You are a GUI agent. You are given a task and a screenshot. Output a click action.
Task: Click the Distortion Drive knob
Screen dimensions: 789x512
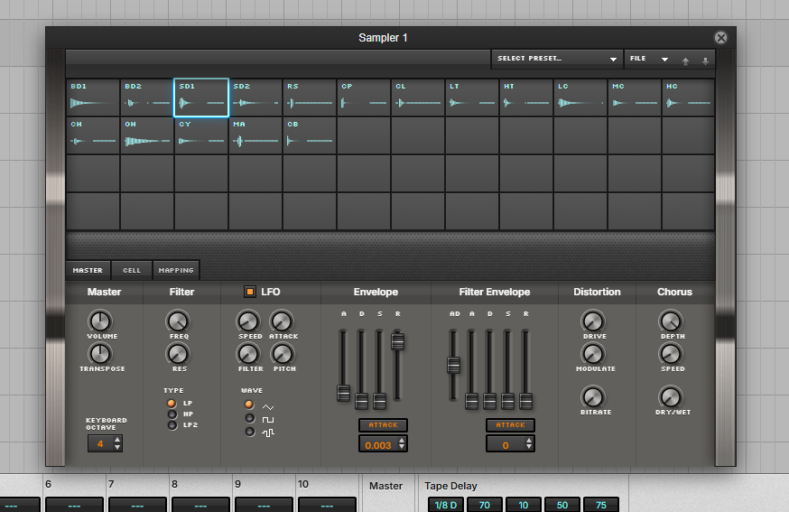[x=592, y=321]
